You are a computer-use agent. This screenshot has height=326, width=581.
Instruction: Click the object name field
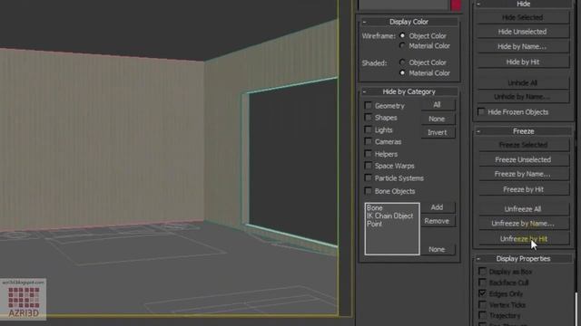403,5
